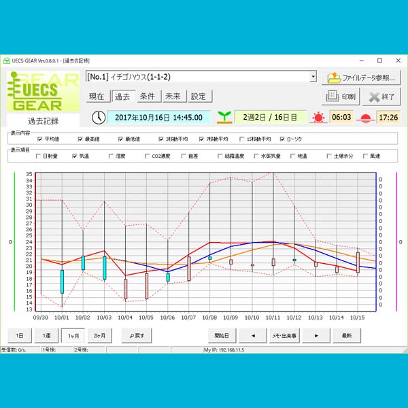
Task: Switch to the 現在 tab
Action: pyautogui.click(x=98, y=97)
